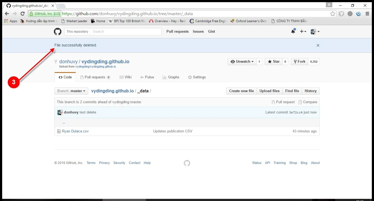Viewport: 374px width, 201px height.
Task: Click the watchers count 1
Action: (x=259, y=62)
